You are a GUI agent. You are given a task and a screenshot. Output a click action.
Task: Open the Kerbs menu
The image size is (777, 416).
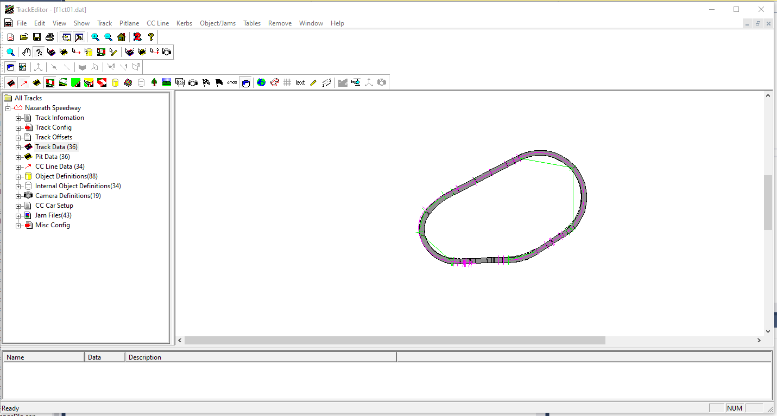pos(184,23)
